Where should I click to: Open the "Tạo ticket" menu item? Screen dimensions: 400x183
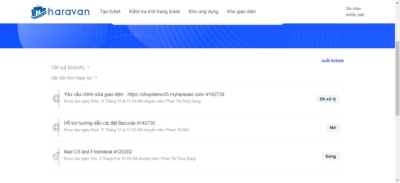110,12
